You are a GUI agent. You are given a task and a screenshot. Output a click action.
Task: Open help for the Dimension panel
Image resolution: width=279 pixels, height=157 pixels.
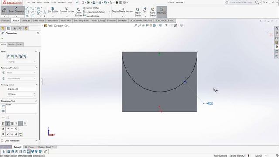click(38, 33)
